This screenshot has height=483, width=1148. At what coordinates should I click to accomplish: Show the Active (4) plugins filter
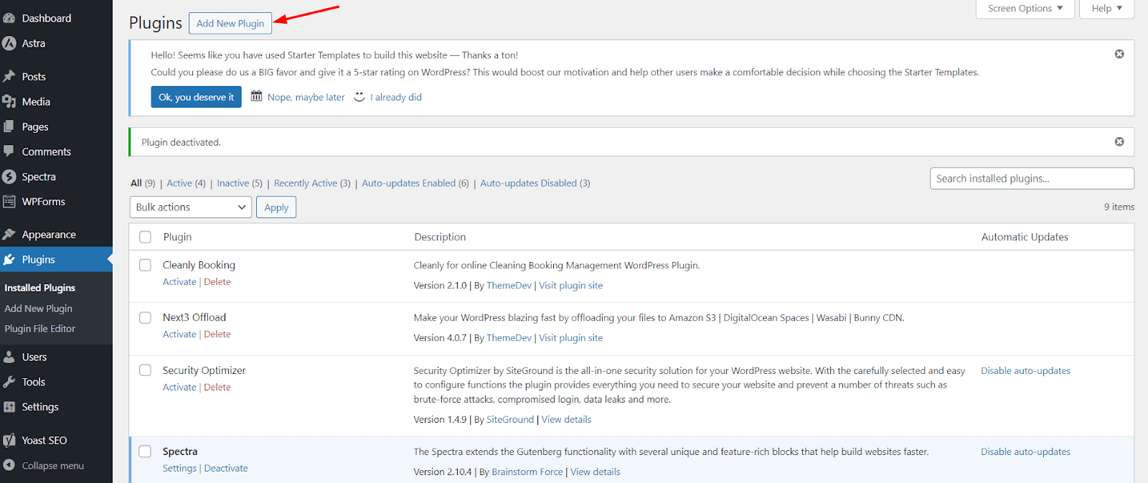click(186, 183)
